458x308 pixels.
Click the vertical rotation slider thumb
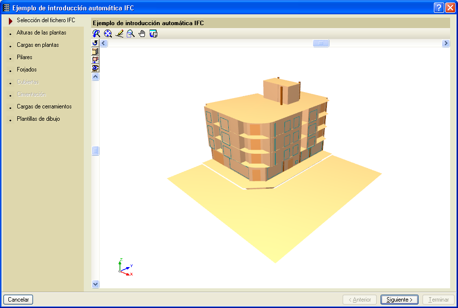(x=95, y=151)
